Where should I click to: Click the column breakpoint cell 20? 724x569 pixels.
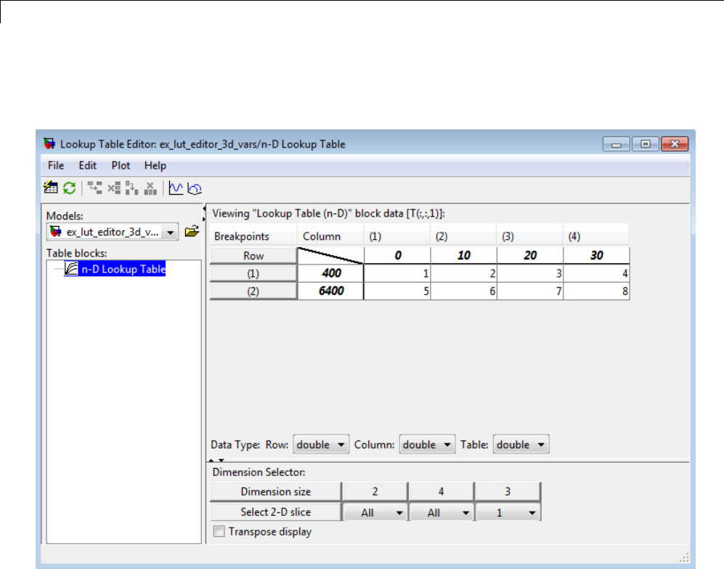click(x=530, y=256)
